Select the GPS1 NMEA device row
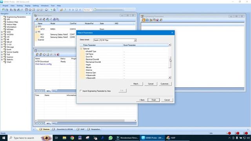 click(x=56, y=29)
